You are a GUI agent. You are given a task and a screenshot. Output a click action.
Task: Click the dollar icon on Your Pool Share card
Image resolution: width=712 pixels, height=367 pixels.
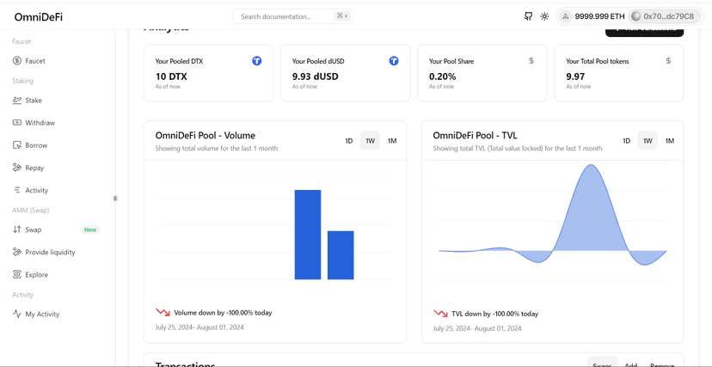point(531,61)
